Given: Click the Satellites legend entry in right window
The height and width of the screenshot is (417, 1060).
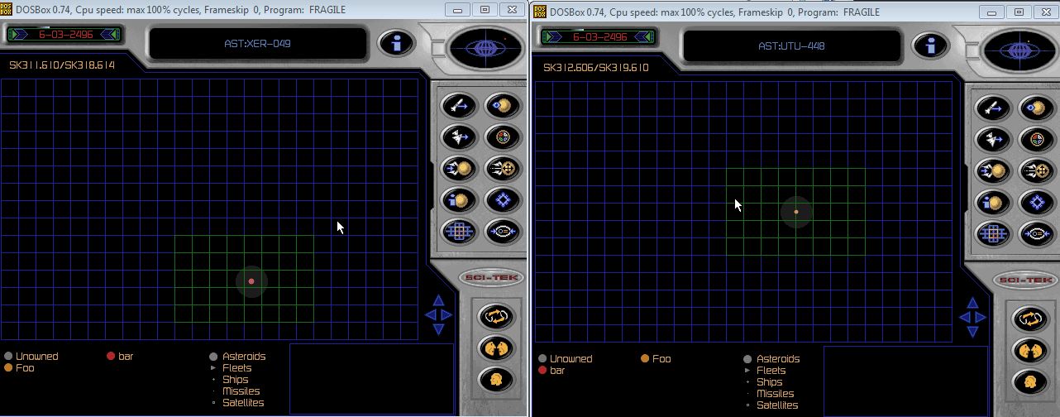Looking at the screenshot, I should (x=771, y=405).
